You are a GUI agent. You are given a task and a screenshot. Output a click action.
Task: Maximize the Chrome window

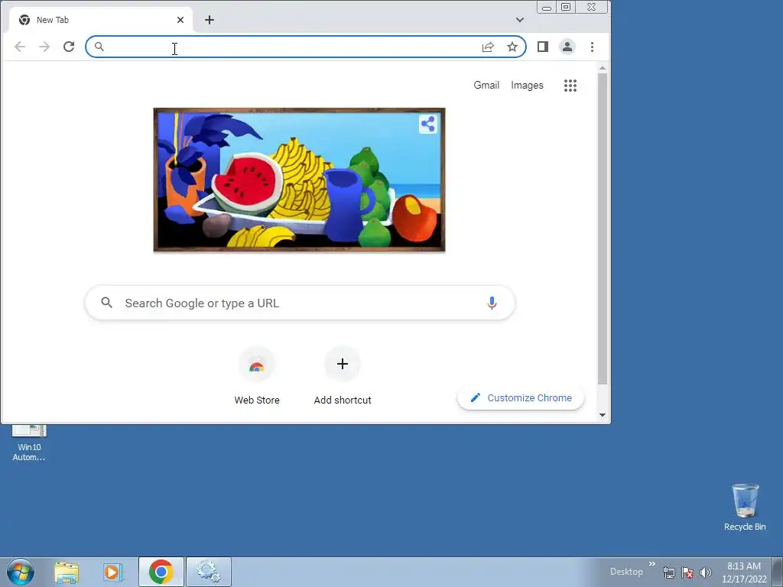tap(566, 8)
